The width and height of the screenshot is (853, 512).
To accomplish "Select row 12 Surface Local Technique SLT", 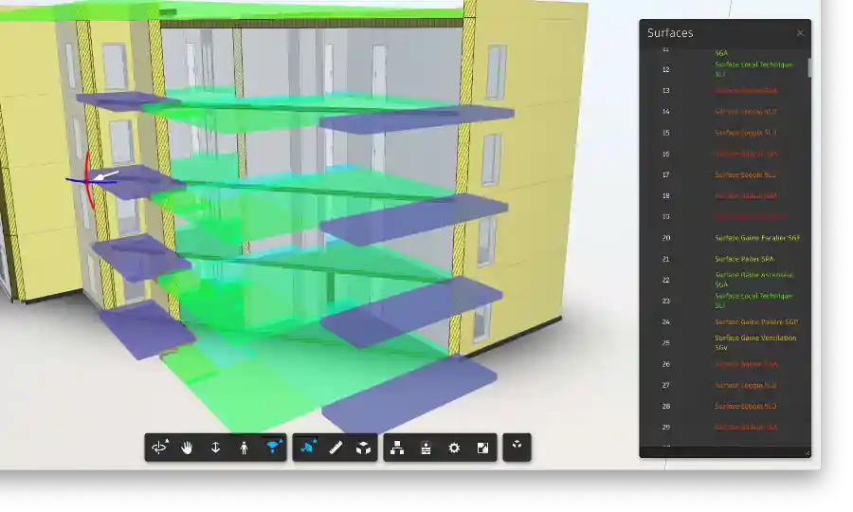I will pyautogui.click(x=754, y=69).
